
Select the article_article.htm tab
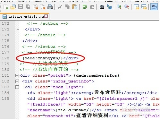pyautogui.click(x=24, y=16)
